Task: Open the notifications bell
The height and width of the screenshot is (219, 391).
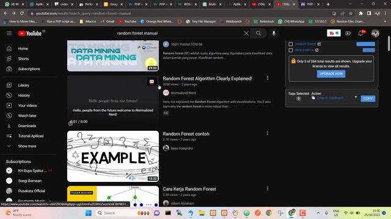Action: tap(360, 33)
